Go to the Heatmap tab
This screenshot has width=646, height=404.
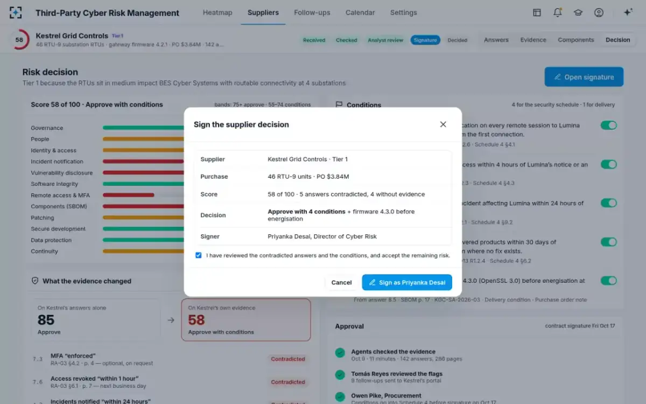click(217, 12)
